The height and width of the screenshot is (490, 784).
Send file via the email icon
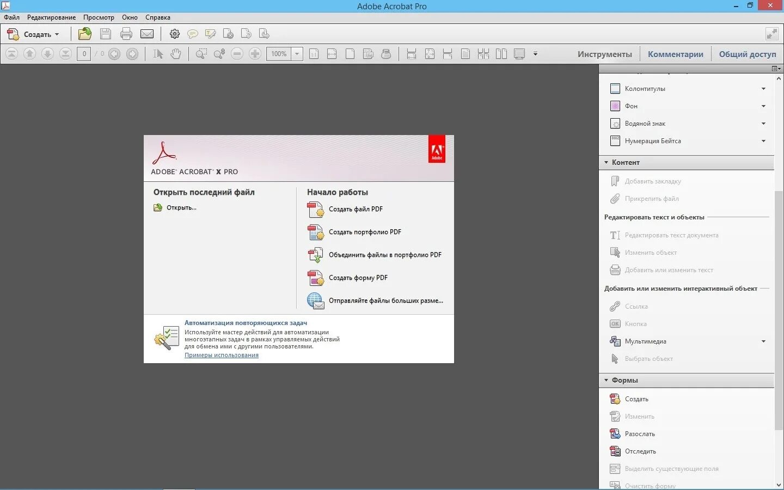point(147,34)
